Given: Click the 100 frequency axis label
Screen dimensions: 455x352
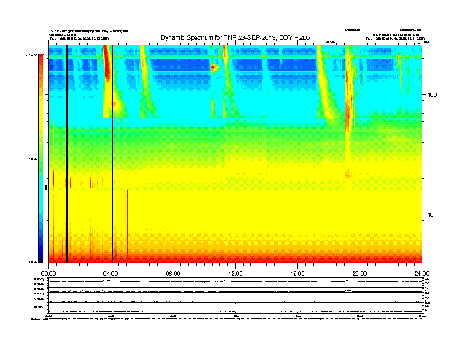Looking at the screenshot, I should [x=433, y=95].
